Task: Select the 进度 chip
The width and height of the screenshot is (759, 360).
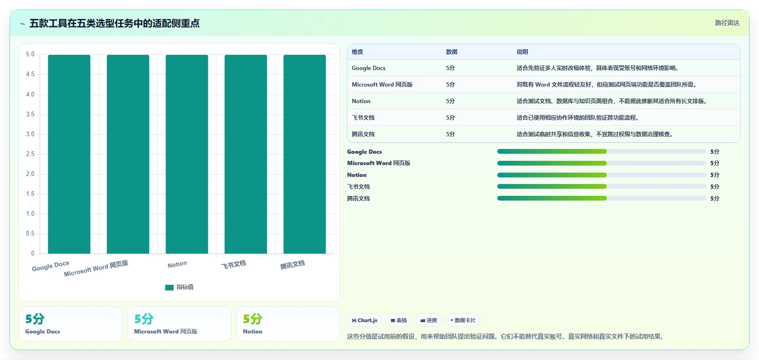Action: 429,320
